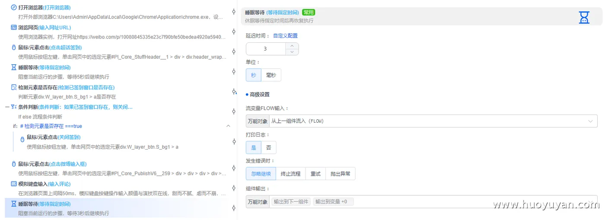Click the '判断元素div.W_layer_btn.S_bg1 > a是否存在' text
The width and height of the screenshot is (605, 220).
67,97
